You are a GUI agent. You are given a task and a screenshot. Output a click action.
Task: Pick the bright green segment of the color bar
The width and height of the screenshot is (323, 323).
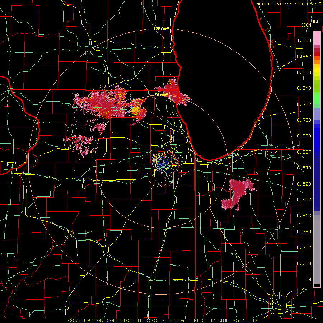pyautogui.click(x=317, y=98)
